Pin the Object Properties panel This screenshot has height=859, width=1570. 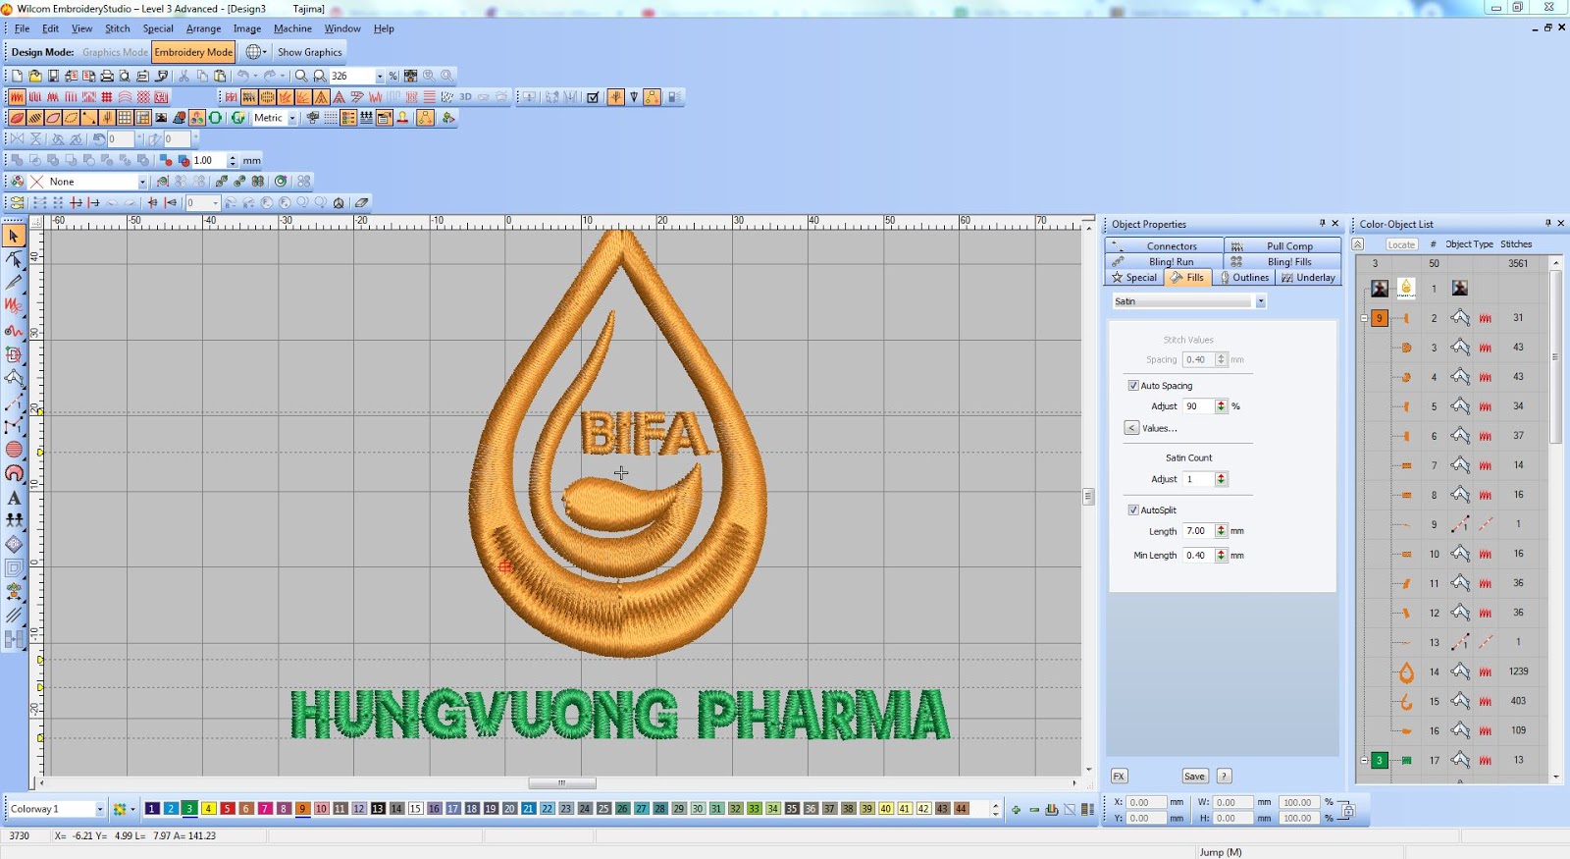[x=1322, y=224]
